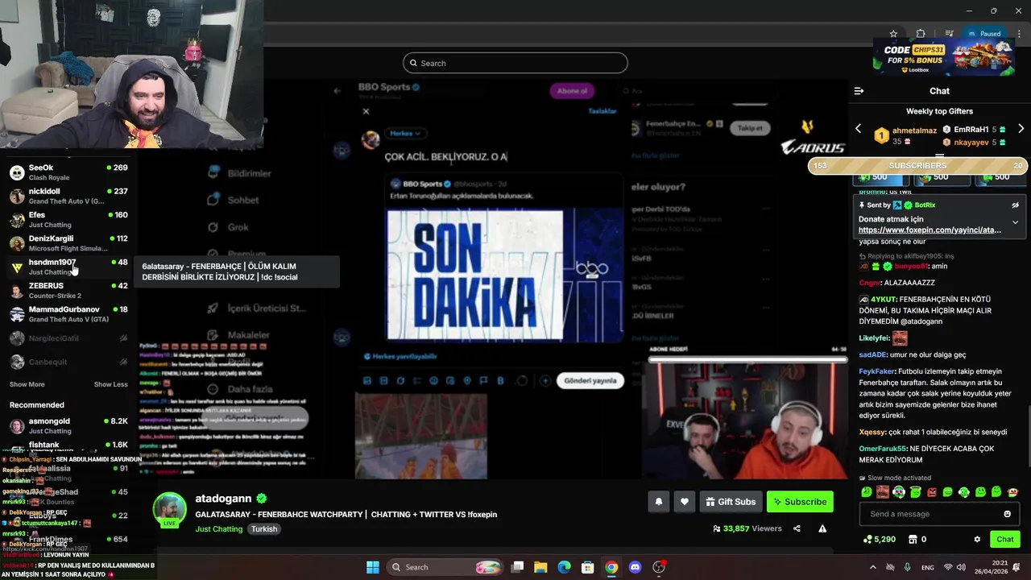Open Gift Subs dialog
This screenshot has width=1031, height=580.
pos(731,502)
